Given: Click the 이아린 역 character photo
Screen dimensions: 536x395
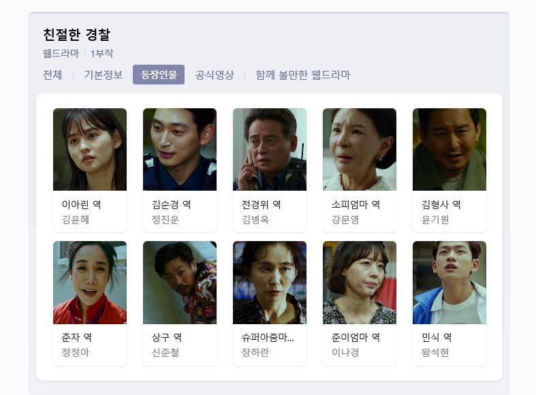Looking at the screenshot, I should click(x=90, y=149).
